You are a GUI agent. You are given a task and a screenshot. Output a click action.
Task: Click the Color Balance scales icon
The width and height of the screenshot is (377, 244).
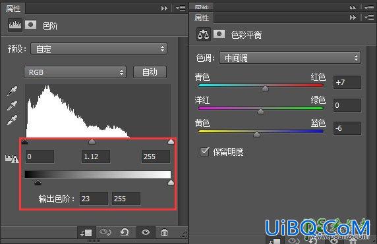[204, 34]
